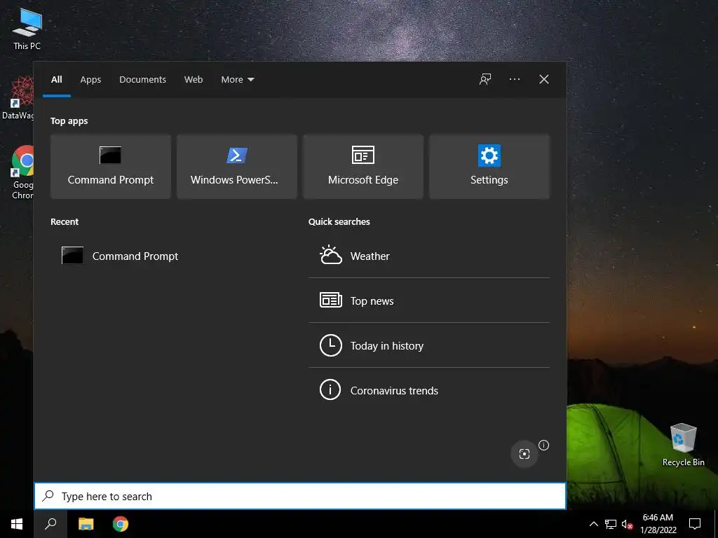Switch to the Apps tab
The width and height of the screenshot is (718, 538).
(x=90, y=80)
